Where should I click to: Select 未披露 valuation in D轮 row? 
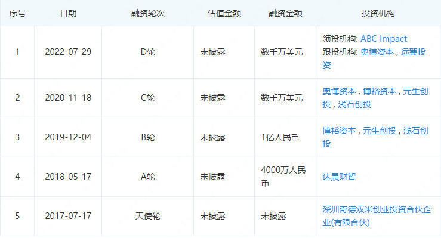[x=212, y=52]
